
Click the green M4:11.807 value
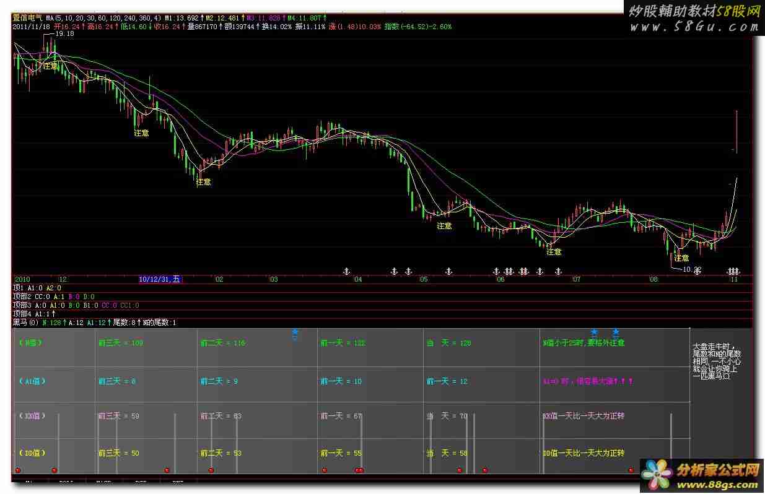pos(306,18)
